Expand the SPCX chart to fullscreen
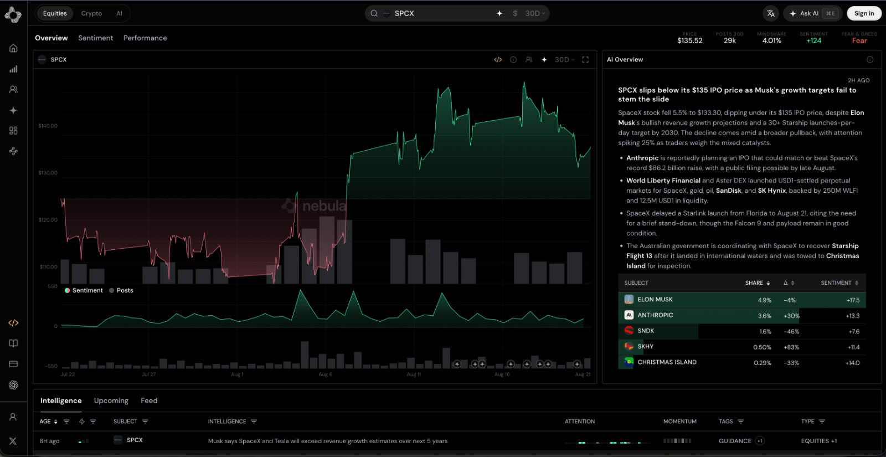 tap(585, 60)
